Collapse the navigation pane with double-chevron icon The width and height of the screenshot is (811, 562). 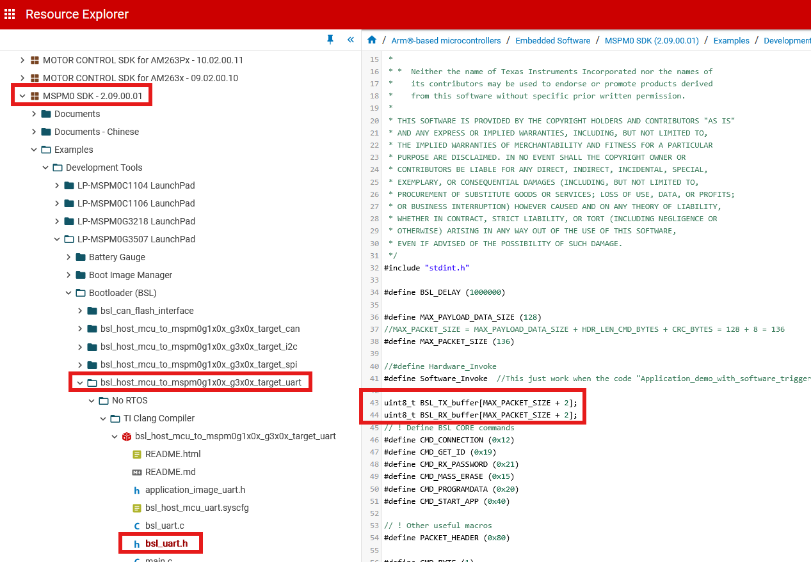point(351,40)
